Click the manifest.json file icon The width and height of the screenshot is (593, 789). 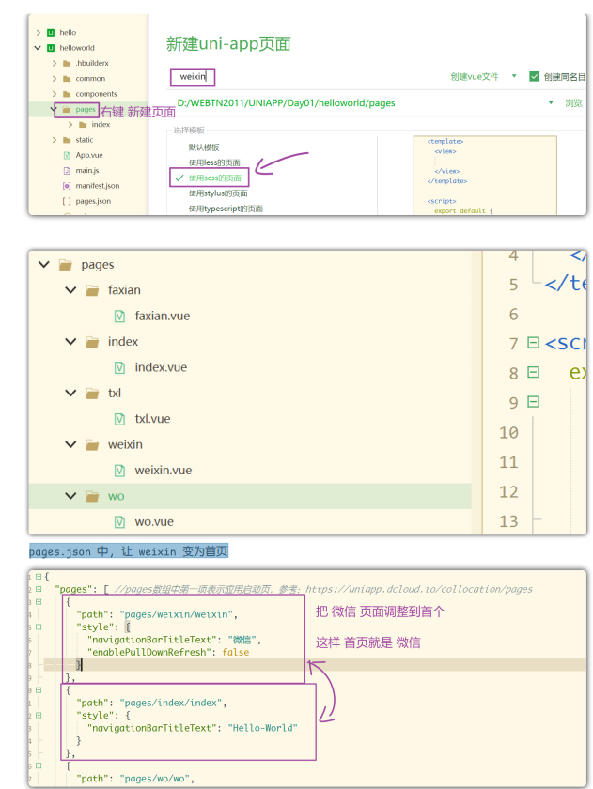pos(67,186)
